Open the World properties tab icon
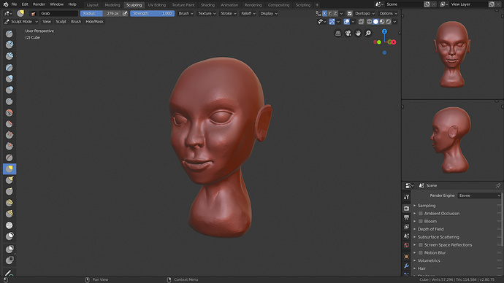 click(x=406, y=245)
